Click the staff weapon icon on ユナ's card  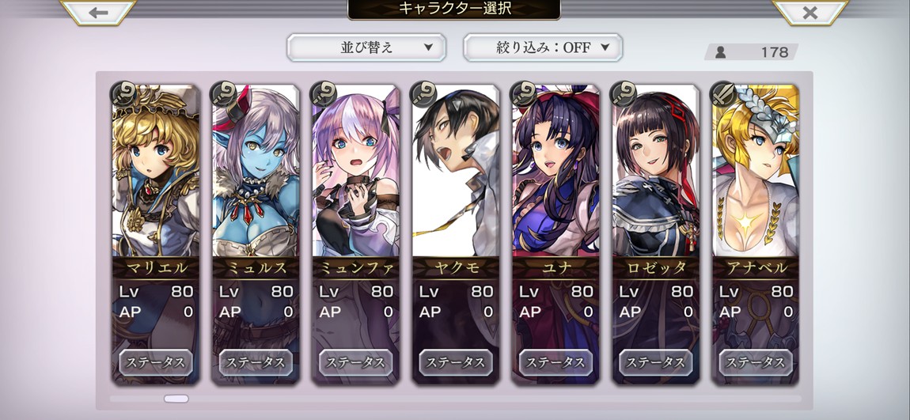tap(524, 94)
